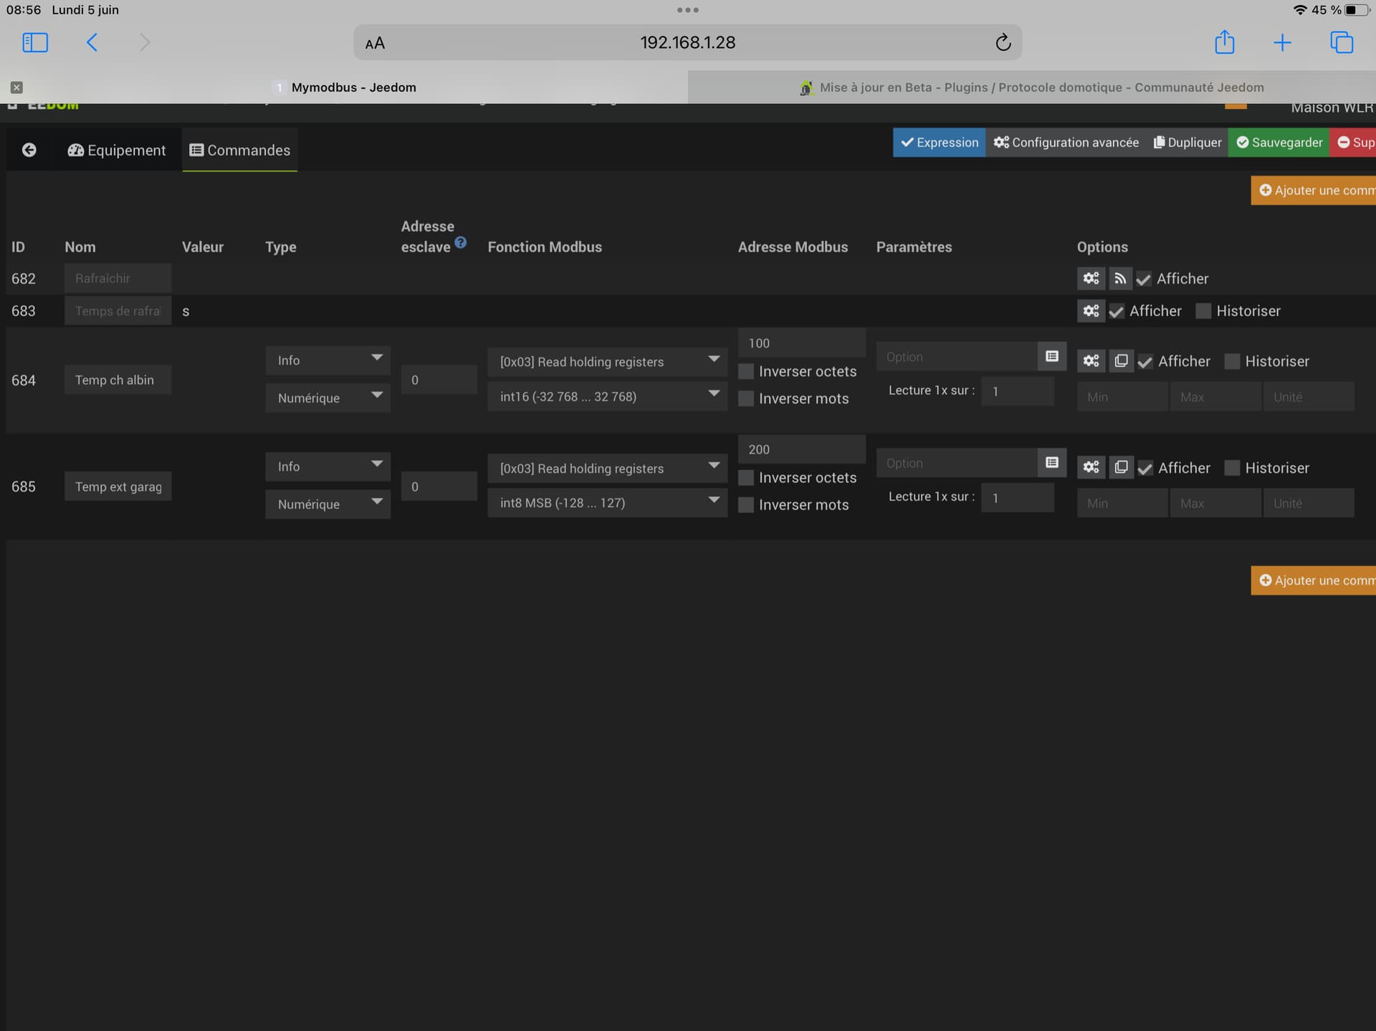Enable Inverser octets for address 100

click(746, 371)
